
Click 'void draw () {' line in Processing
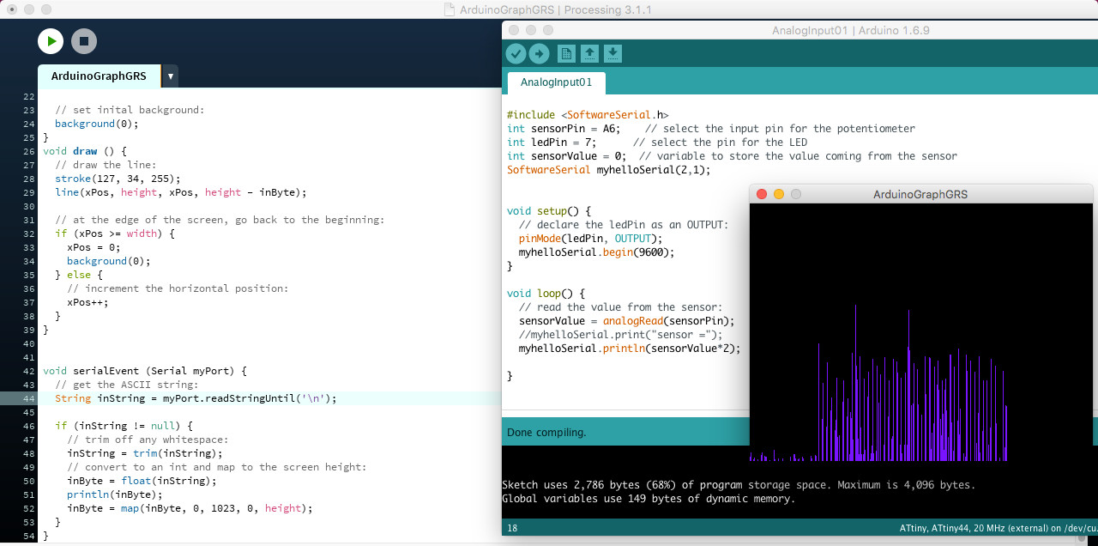tap(84, 151)
